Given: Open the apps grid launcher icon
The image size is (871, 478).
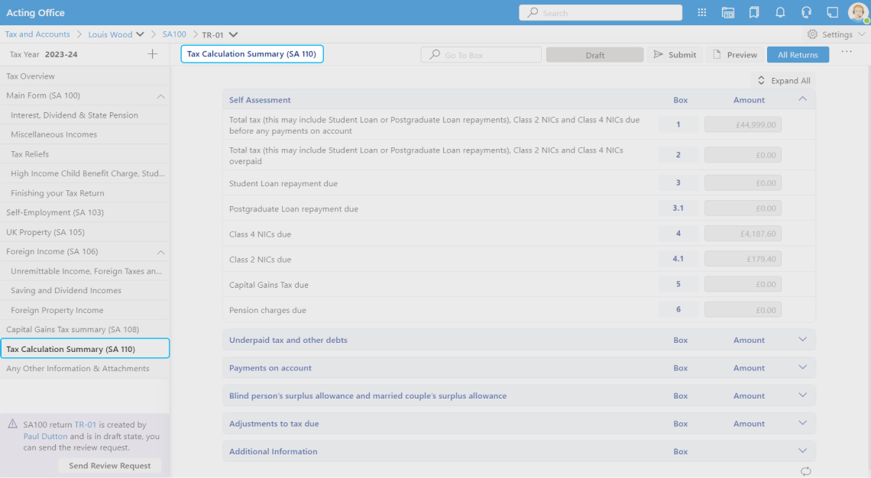Looking at the screenshot, I should coord(702,13).
